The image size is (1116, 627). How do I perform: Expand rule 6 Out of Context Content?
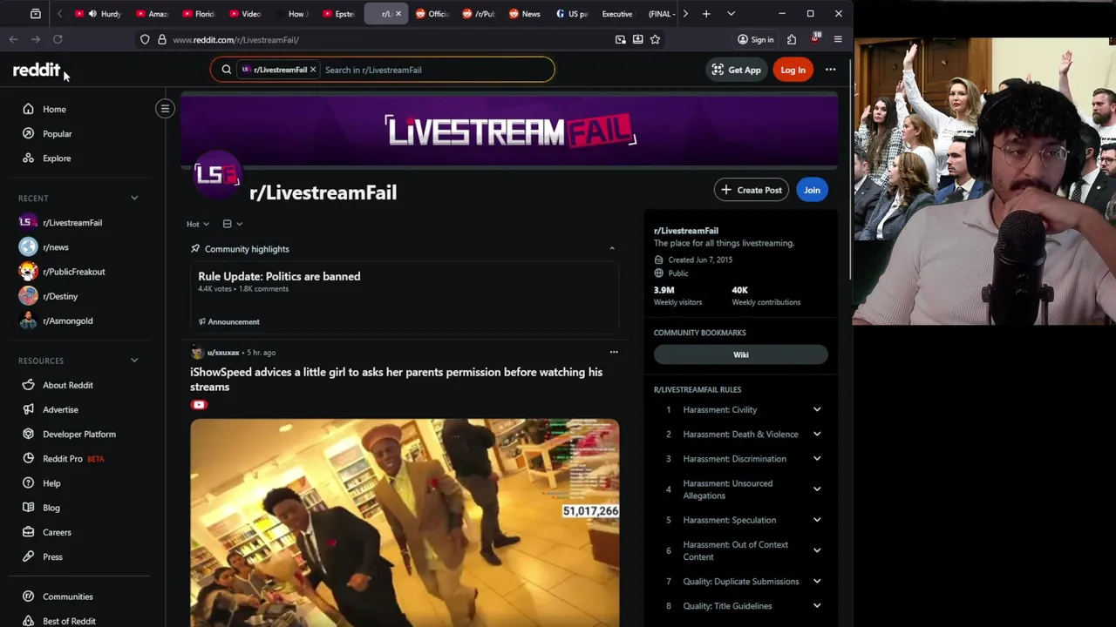[817, 550]
